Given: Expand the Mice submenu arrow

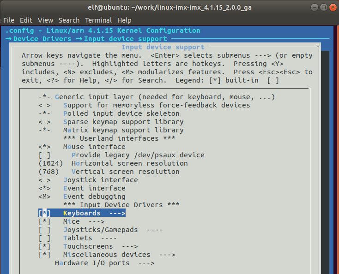Looking at the screenshot, I should click(97, 221).
